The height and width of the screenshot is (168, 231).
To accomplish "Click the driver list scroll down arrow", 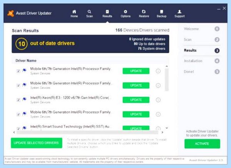I will [x=167, y=128].
